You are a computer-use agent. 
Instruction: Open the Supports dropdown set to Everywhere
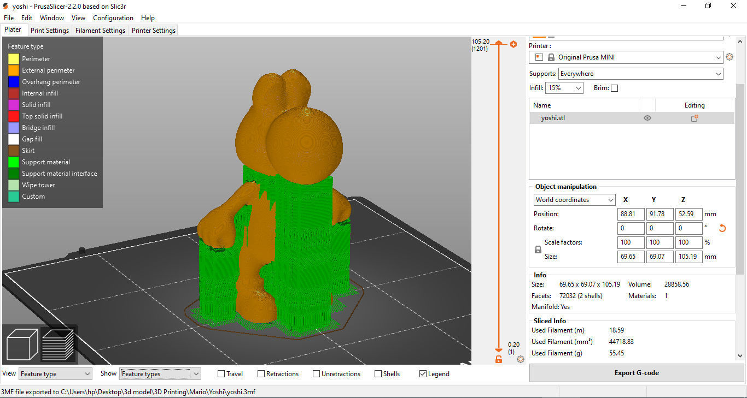pyautogui.click(x=640, y=74)
